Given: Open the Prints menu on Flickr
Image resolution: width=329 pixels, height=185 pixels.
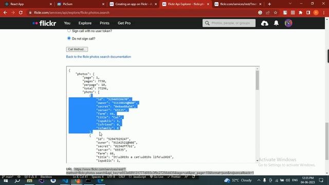Looking at the screenshot, I should (104, 23).
